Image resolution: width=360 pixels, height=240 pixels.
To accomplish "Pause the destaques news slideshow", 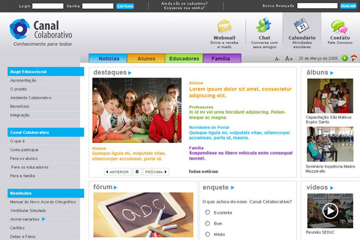I will [137, 172].
